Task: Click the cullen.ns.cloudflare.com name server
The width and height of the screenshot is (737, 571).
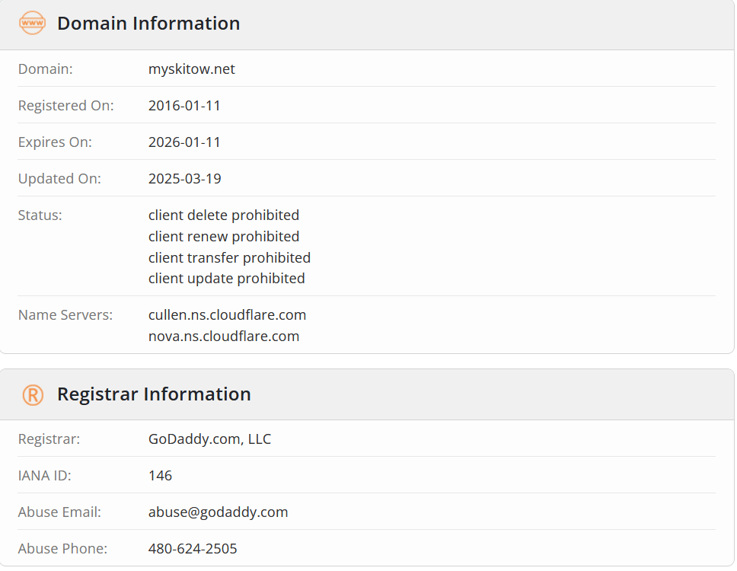Action: click(227, 315)
